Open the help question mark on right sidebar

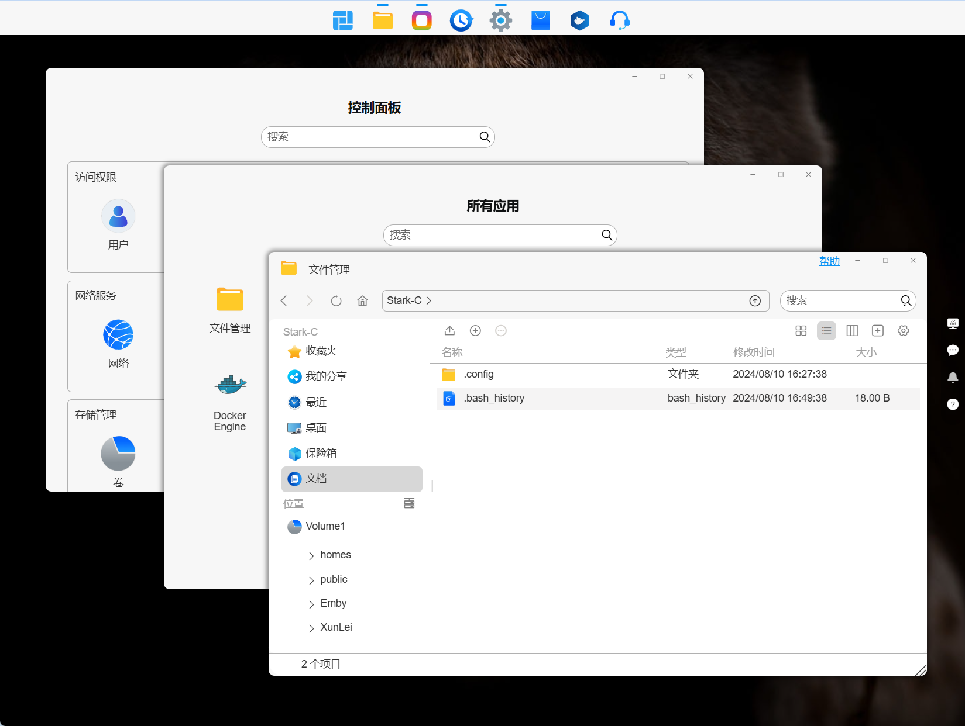pos(953,404)
